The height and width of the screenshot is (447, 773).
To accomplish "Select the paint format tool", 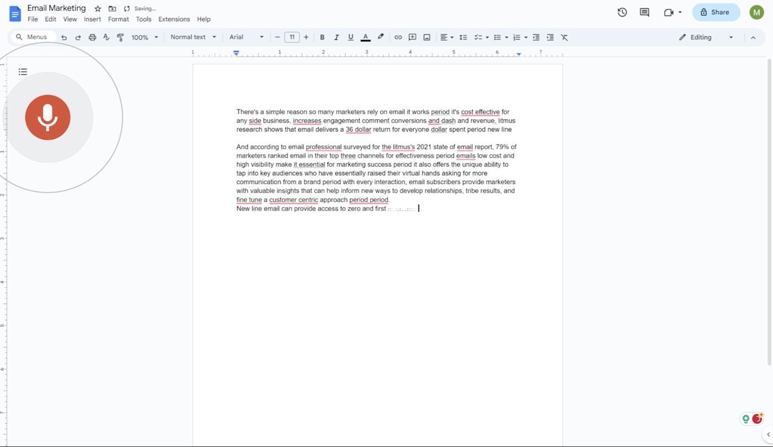I will tap(120, 38).
